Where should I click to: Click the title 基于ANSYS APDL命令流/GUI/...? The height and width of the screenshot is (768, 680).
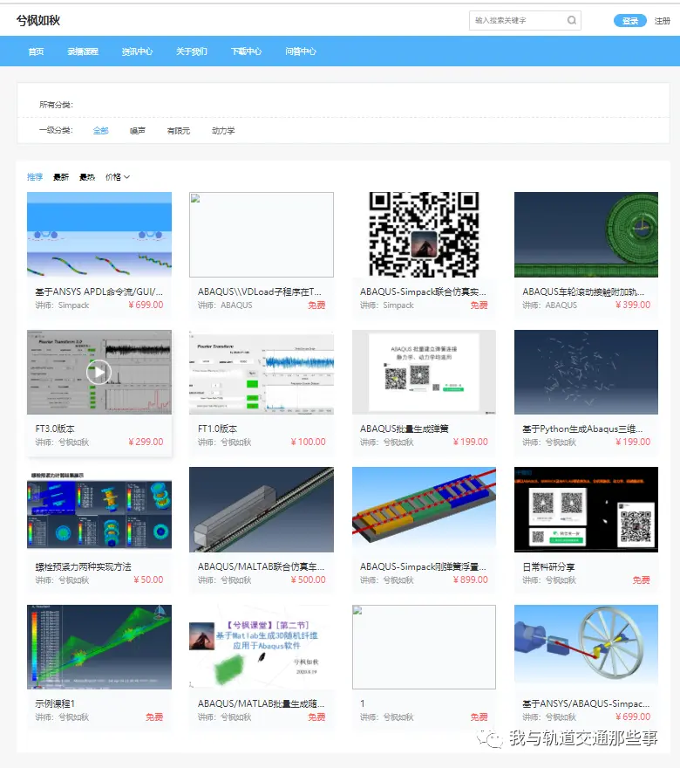point(99,291)
